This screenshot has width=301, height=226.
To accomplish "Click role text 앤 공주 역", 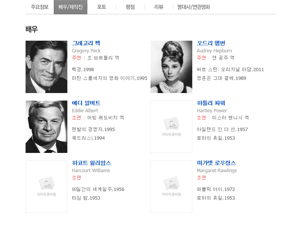I will pyautogui.click(x=223, y=58).
